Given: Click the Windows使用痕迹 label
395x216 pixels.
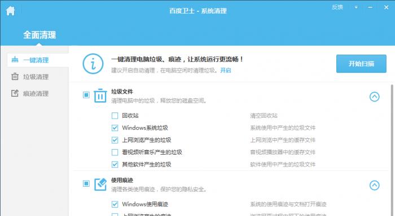Looking at the screenshot, I should click(145, 204).
